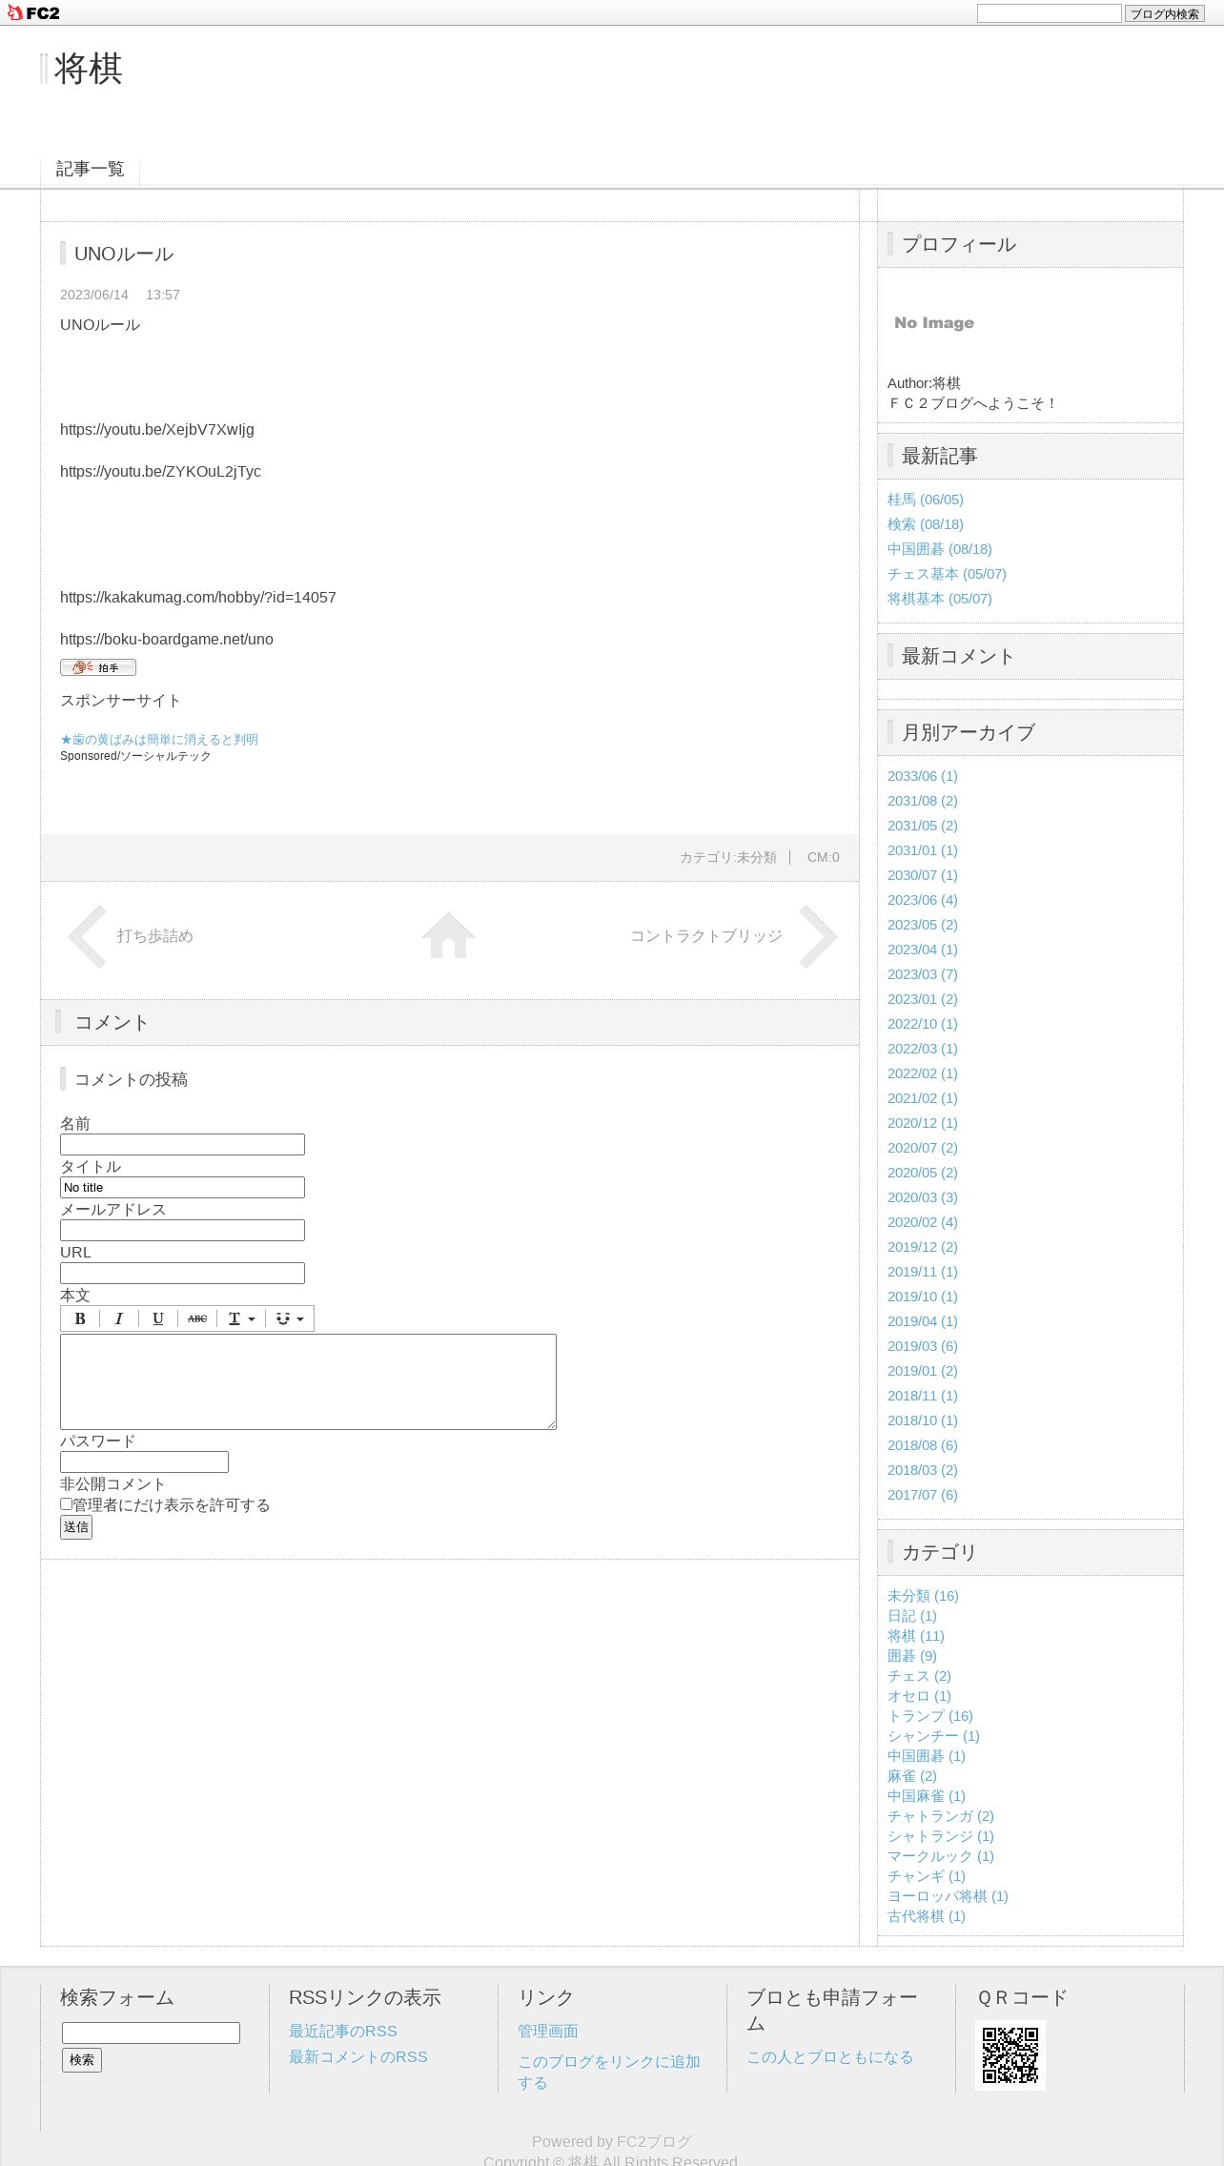Submit the comment with 送信 button
Image resolution: width=1224 pixels, height=2166 pixels.
coord(76,1527)
